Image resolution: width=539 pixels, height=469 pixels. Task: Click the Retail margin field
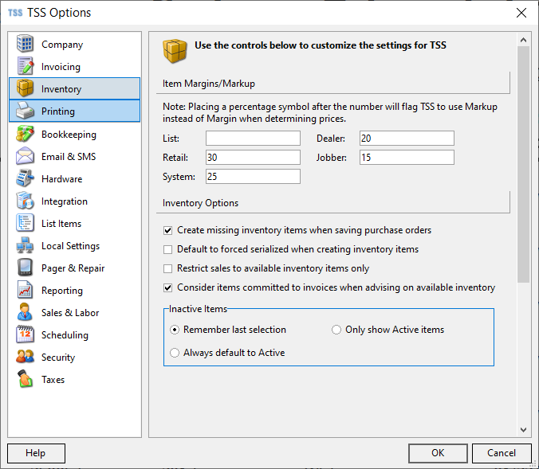(x=253, y=157)
